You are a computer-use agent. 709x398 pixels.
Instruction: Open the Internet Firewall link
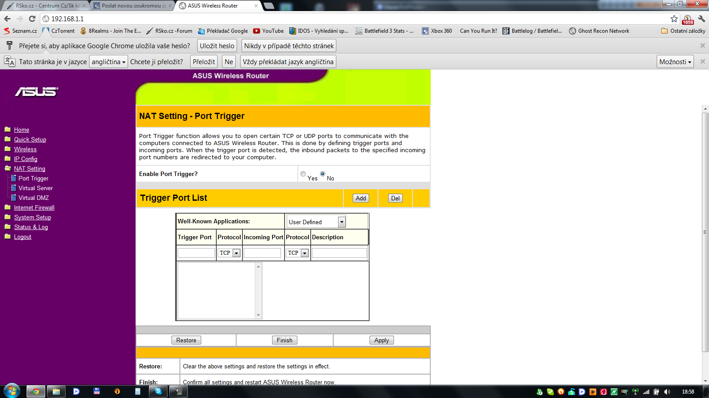(34, 207)
